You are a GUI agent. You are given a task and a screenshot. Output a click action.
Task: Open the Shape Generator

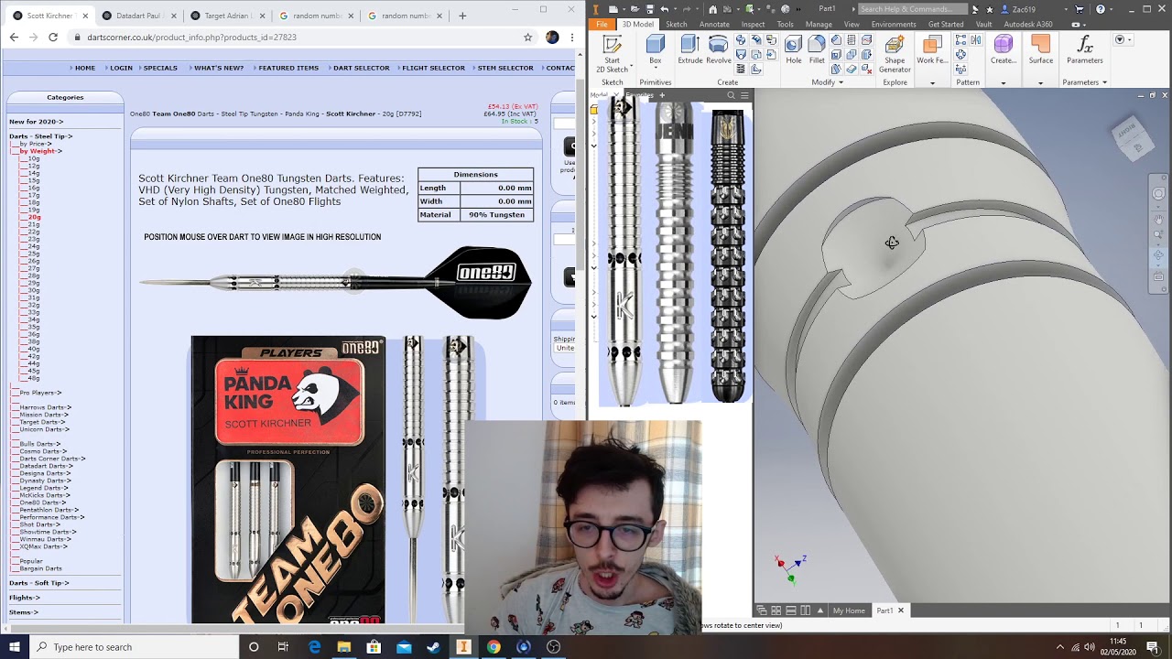point(895,54)
